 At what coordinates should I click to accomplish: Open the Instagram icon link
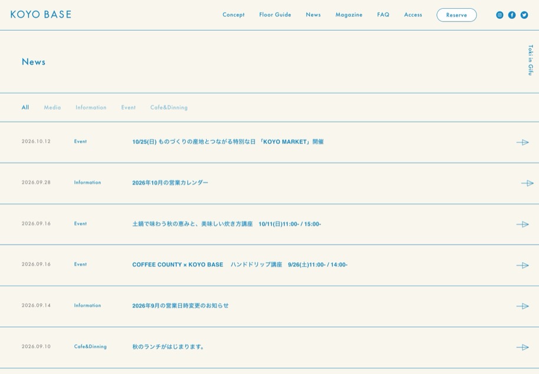click(x=500, y=15)
